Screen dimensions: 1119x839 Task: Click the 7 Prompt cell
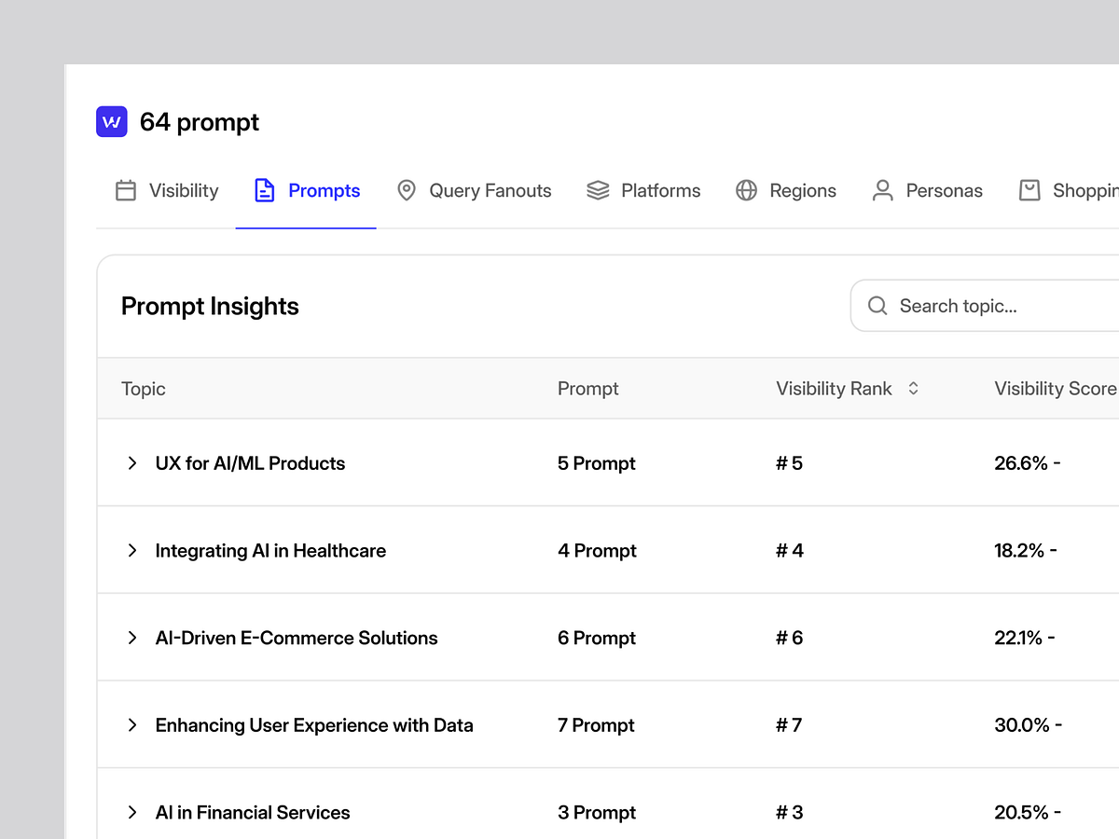pyautogui.click(x=597, y=725)
